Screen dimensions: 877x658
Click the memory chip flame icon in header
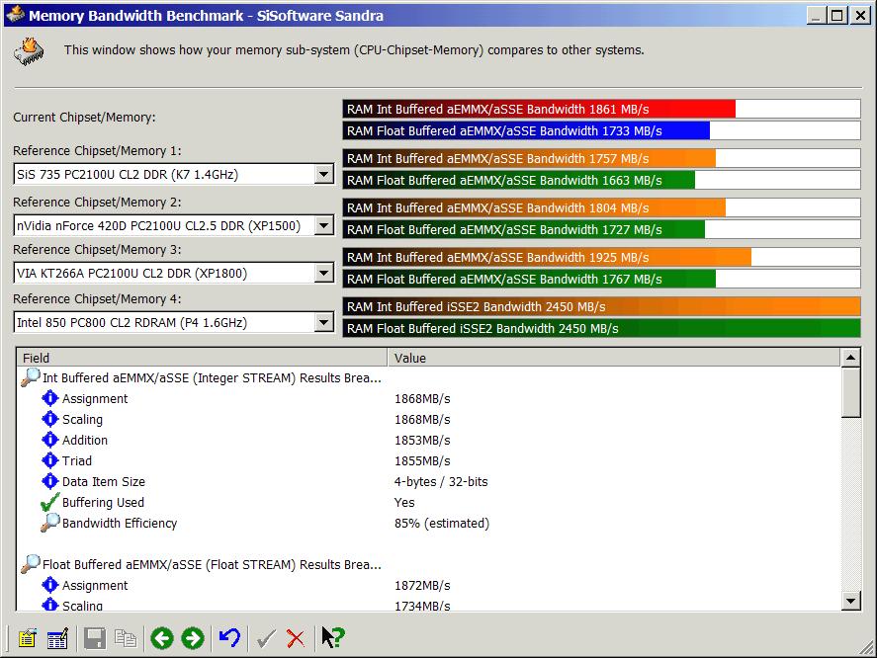click(29, 51)
